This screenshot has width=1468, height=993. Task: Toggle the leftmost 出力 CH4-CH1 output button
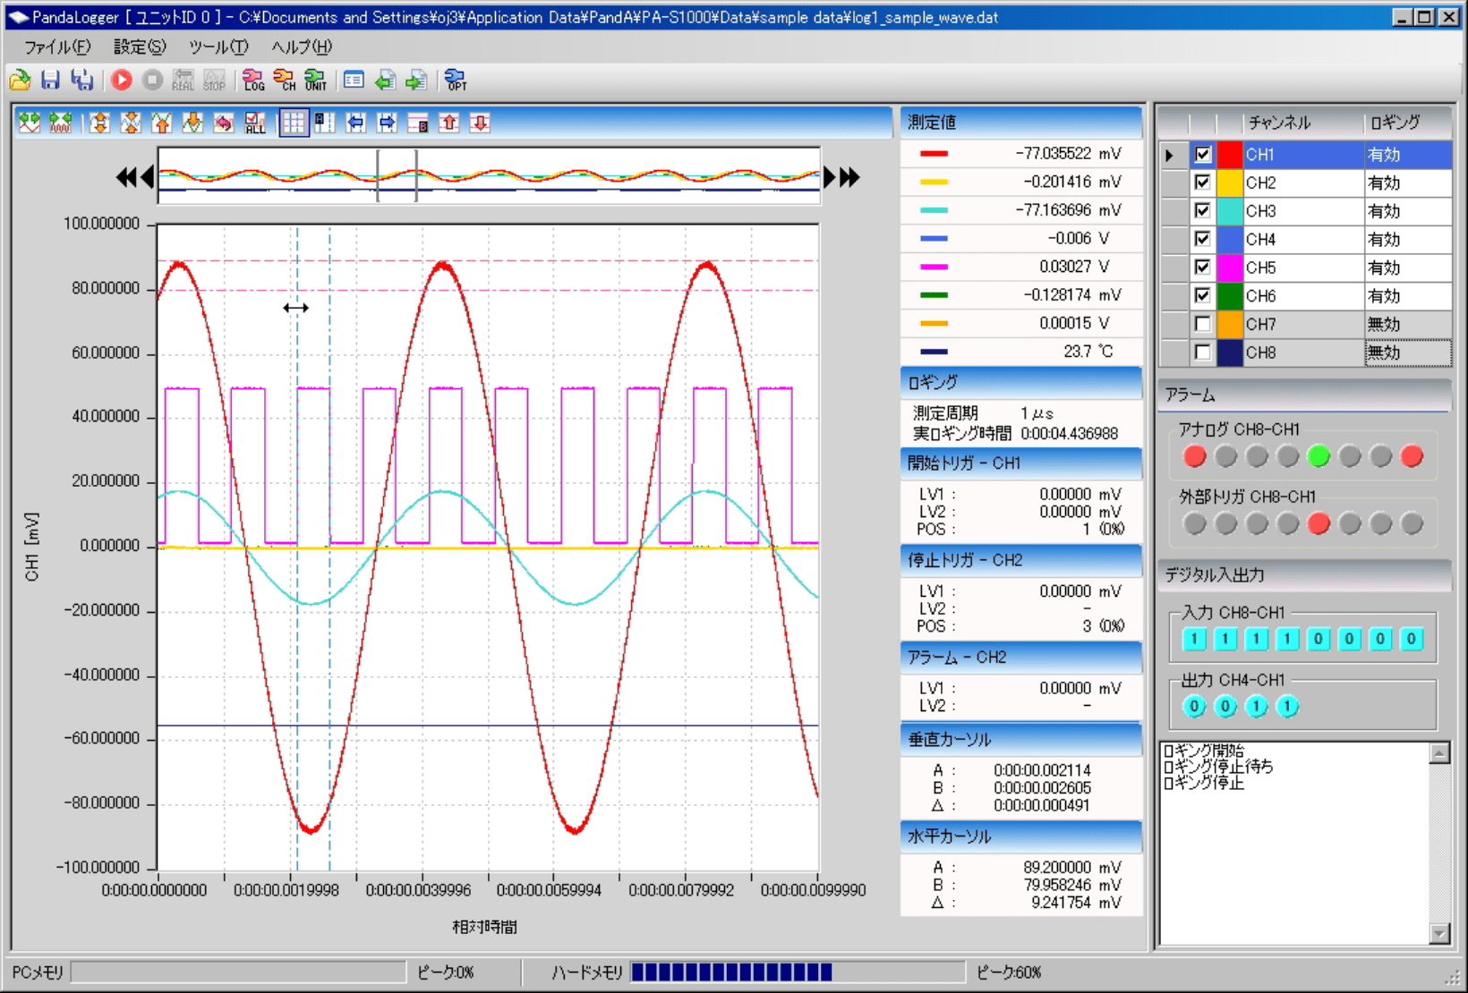click(1195, 707)
